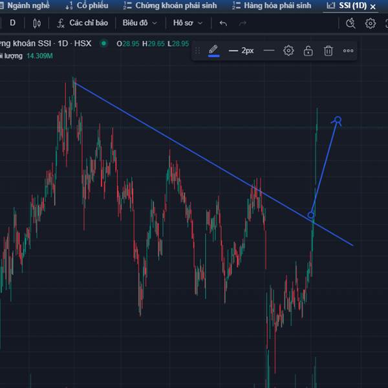Screen dimensions: 388x388
Task: Change the D timeframe interval
Action: 12,23
